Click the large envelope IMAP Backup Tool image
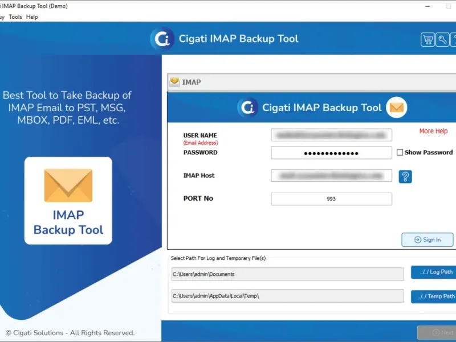The image size is (456, 342). (x=68, y=201)
